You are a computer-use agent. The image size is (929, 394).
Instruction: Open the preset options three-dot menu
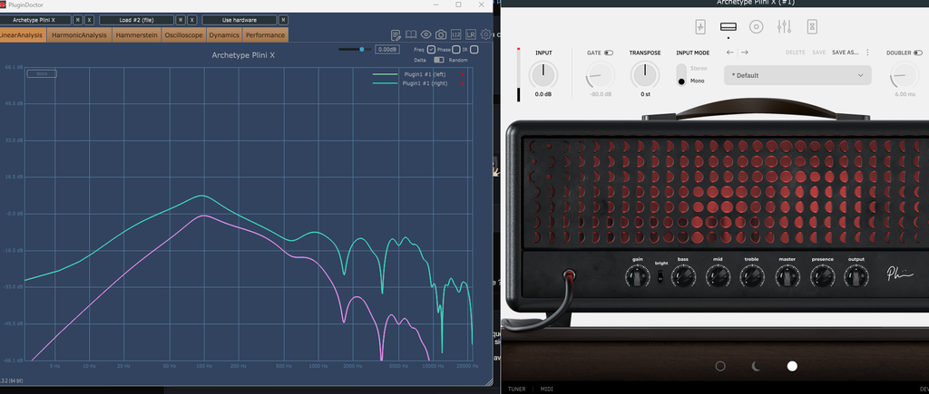point(868,53)
